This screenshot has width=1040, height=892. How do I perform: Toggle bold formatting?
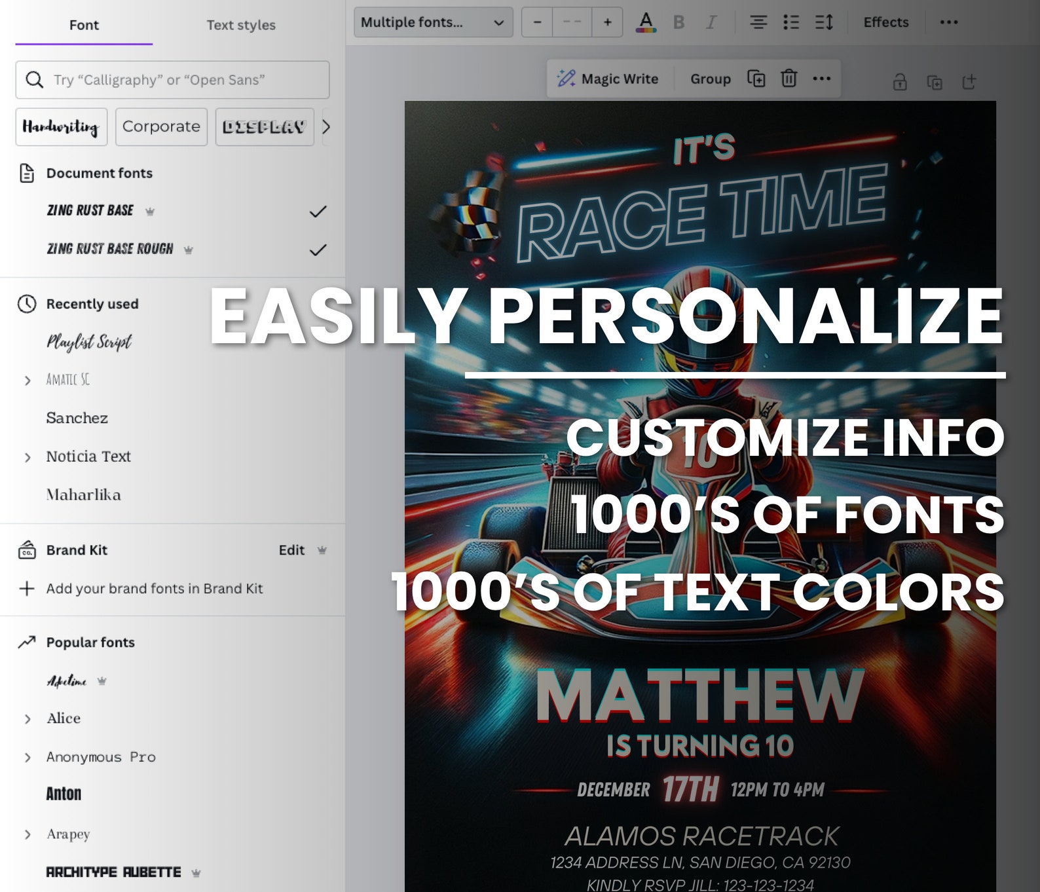coord(678,22)
